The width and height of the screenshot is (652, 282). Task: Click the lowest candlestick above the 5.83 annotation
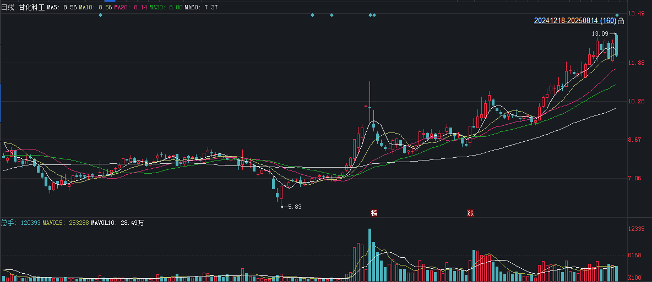[281, 195]
